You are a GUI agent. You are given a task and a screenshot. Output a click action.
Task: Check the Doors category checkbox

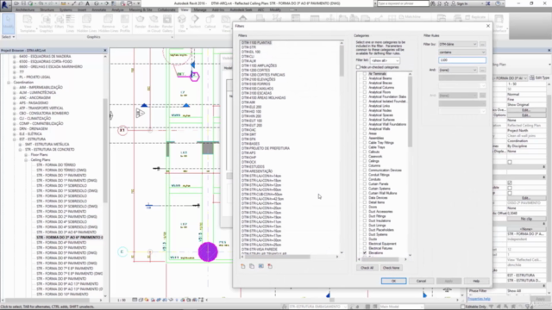point(365,207)
